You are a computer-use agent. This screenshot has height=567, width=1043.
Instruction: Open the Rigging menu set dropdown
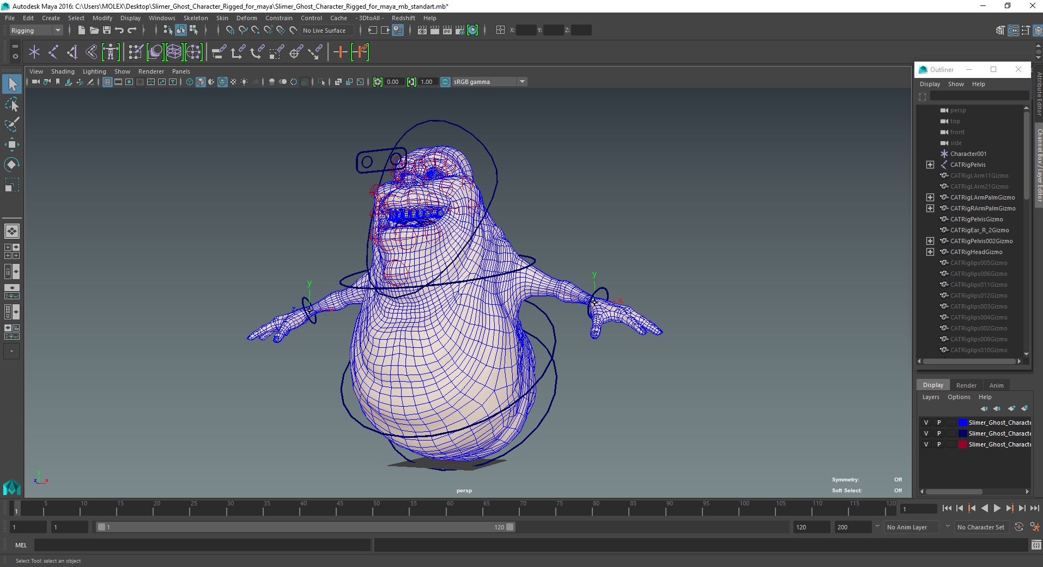[36, 31]
